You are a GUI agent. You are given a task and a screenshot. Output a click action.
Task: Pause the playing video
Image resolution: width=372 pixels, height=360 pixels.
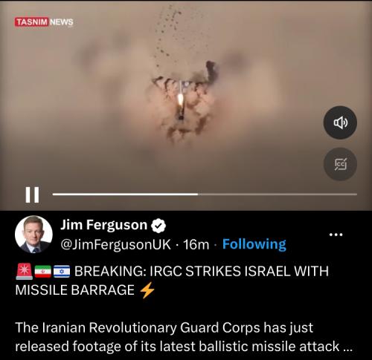click(32, 194)
